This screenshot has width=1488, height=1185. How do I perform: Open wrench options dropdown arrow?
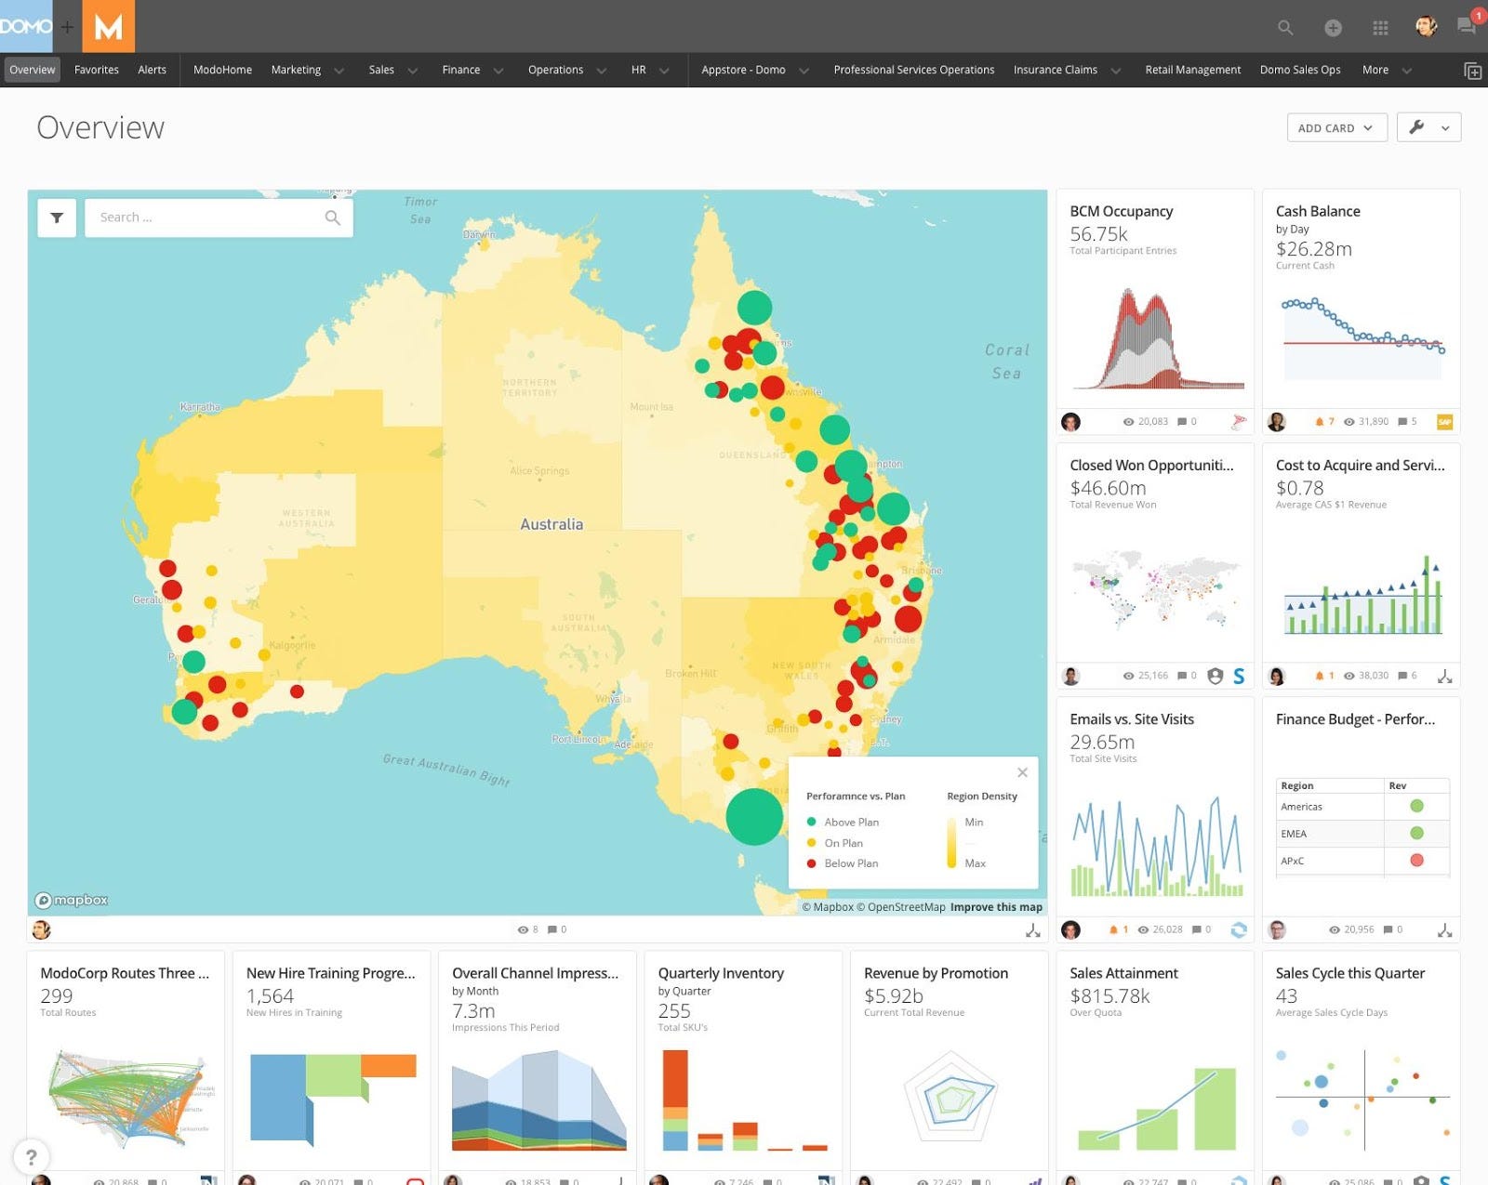point(1445,128)
